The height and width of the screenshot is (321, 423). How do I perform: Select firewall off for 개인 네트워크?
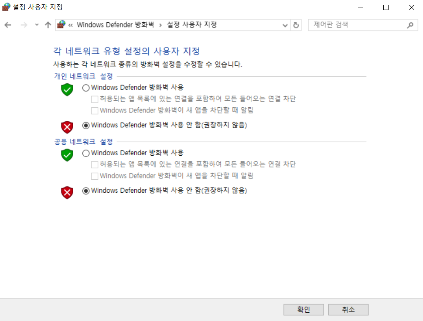(x=86, y=126)
